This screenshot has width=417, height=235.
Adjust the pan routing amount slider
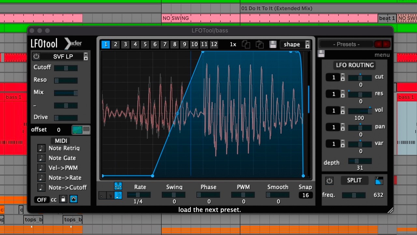[x=360, y=128]
